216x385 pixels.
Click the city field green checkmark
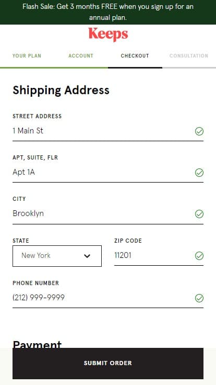199,214
